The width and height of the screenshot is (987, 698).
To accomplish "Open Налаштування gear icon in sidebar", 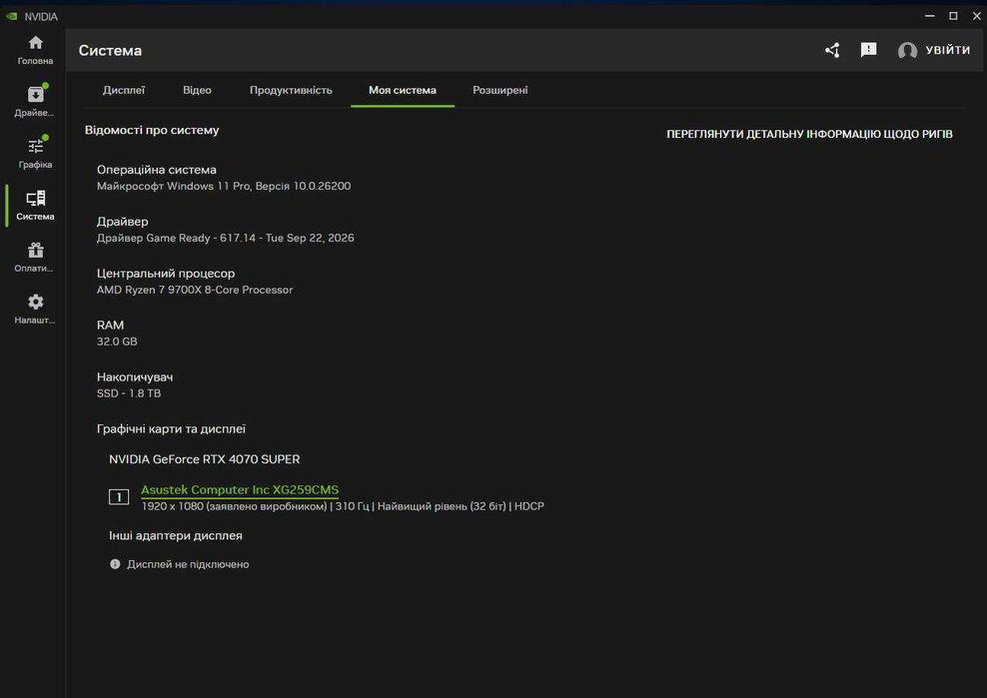I will pyautogui.click(x=35, y=302).
